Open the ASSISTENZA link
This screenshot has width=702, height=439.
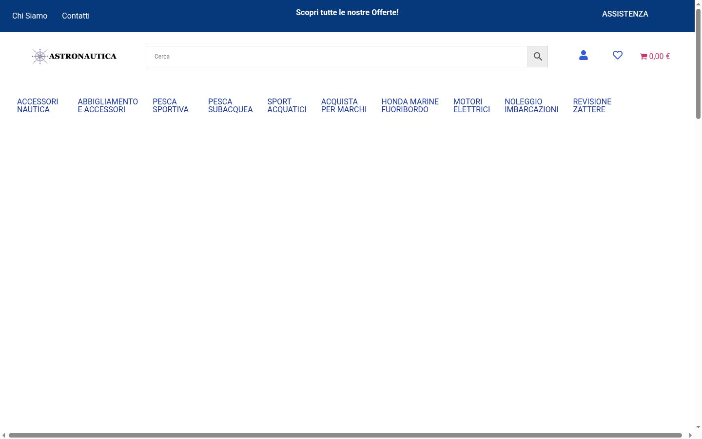click(625, 14)
